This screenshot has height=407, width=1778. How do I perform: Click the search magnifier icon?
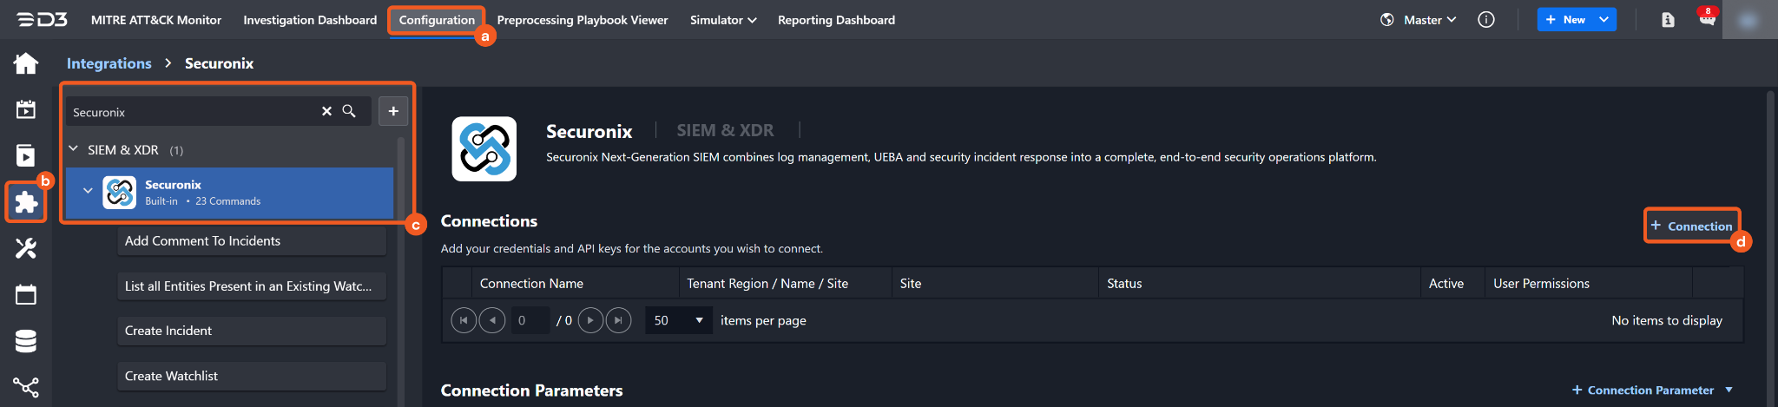click(349, 111)
